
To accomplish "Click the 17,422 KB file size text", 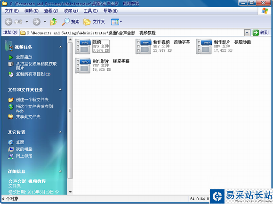I will click(x=223, y=50).
